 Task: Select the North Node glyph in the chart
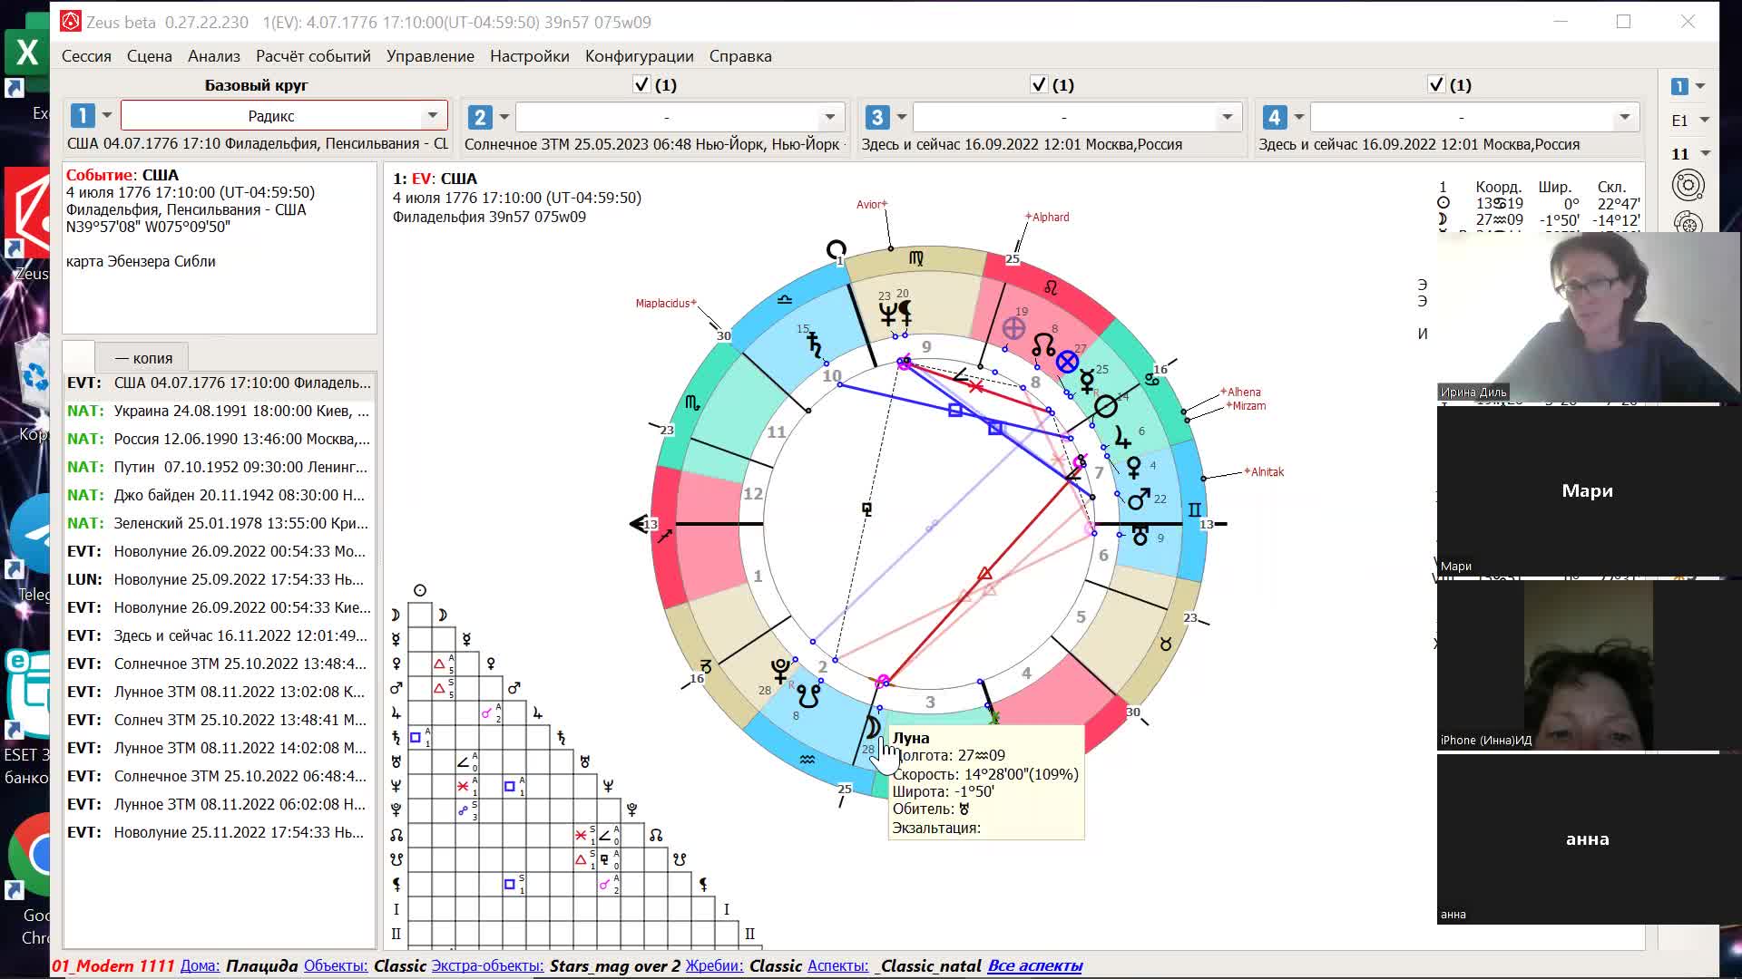point(1043,345)
